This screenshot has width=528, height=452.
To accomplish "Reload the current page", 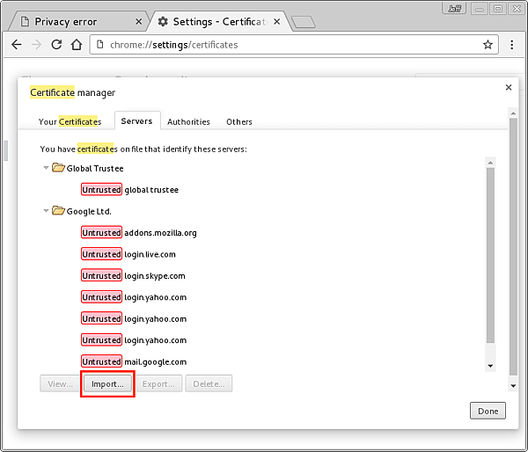I will (56, 45).
